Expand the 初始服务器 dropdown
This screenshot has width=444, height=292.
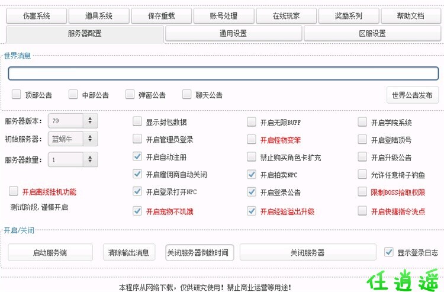tap(89, 140)
